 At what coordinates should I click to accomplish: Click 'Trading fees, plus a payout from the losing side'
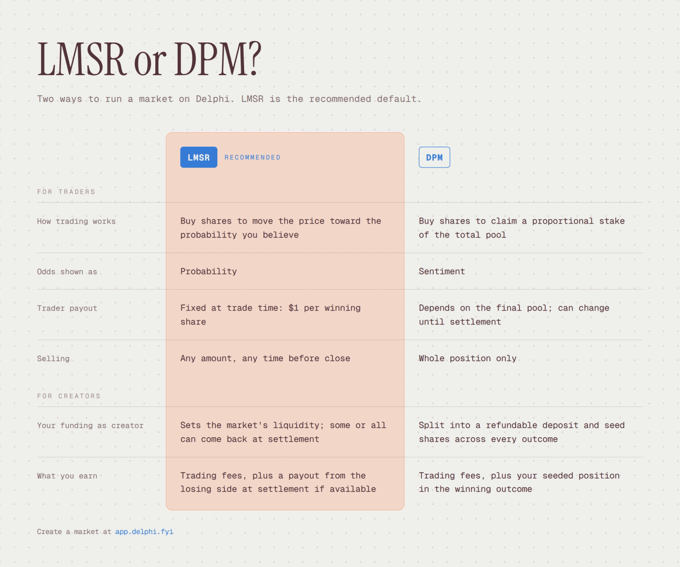278,482
